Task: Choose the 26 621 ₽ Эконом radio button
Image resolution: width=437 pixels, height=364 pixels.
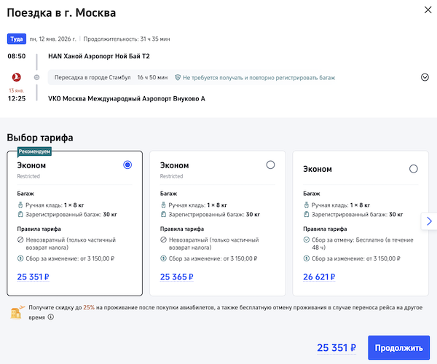Action: coord(414,169)
